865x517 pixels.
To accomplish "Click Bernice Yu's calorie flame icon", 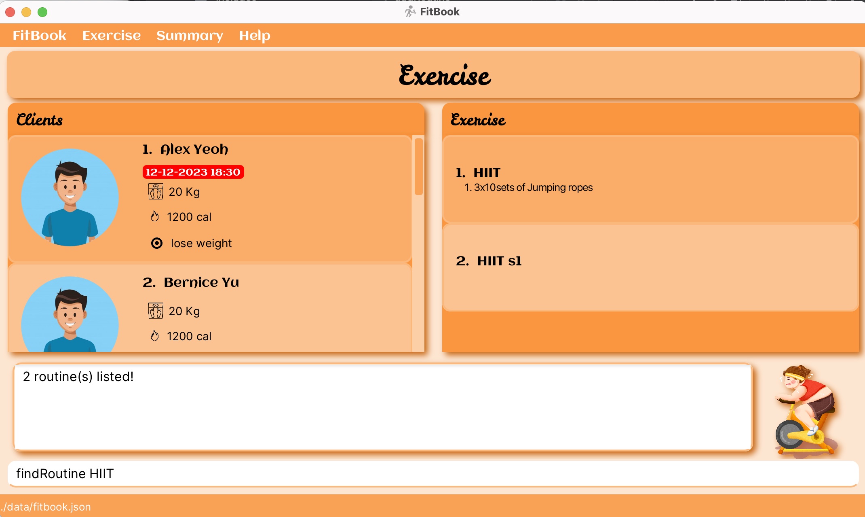I will click(x=155, y=336).
